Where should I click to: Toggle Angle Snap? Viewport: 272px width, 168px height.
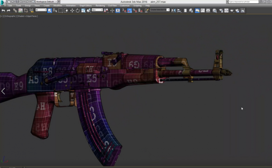point(130,11)
